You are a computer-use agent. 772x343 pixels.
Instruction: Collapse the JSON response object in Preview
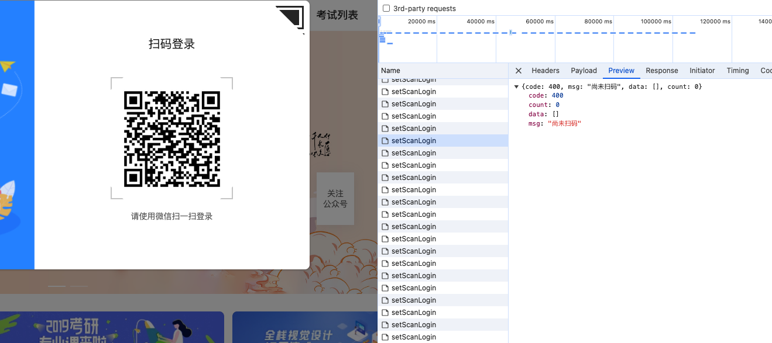coord(516,86)
